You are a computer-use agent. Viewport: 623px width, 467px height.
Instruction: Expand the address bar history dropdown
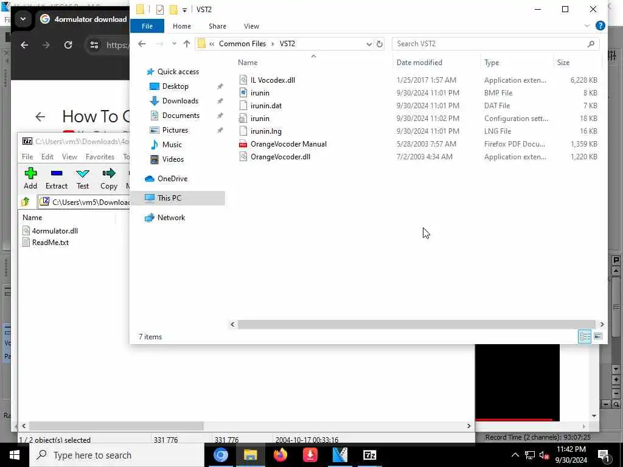(x=369, y=44)
